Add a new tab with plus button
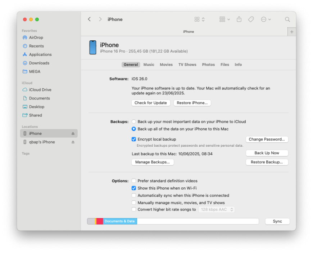Image resolution: width=313 pixels, height=253 pixels. [292, 32]
